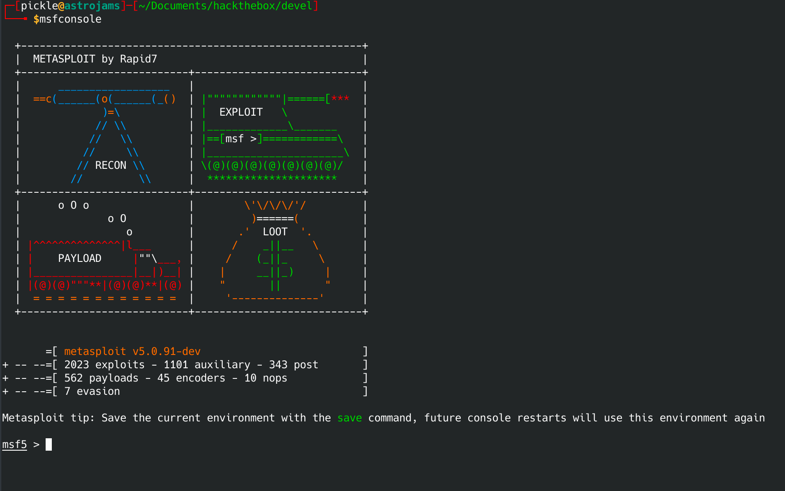Click the PAYLOAD label in the banner
Screen dimensions: 785x491
80,258
